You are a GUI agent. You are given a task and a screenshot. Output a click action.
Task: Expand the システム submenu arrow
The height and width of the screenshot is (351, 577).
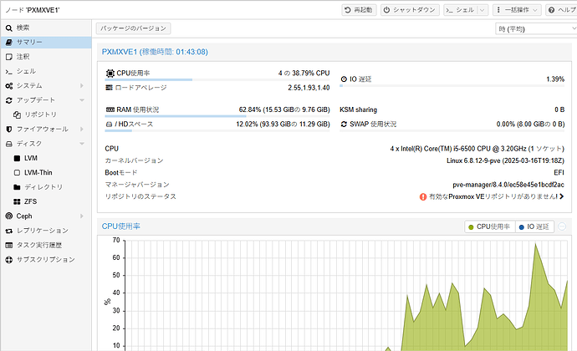point(81,86)
